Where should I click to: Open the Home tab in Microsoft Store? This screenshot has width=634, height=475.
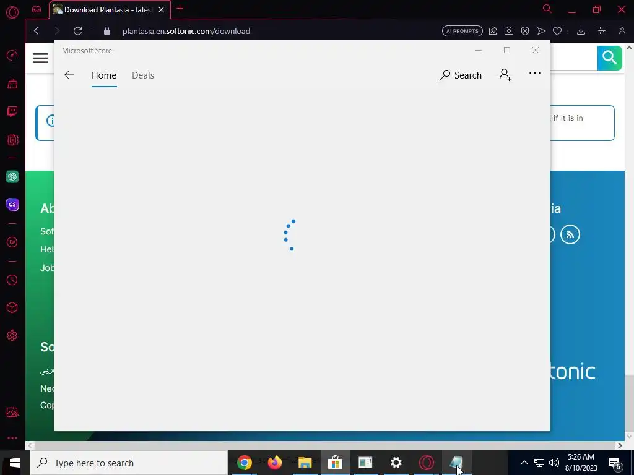104,75
